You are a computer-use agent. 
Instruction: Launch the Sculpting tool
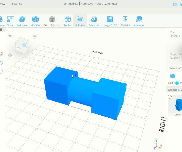94,21
